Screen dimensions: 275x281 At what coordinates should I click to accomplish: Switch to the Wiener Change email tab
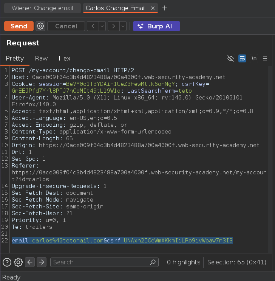click(42, 8)
